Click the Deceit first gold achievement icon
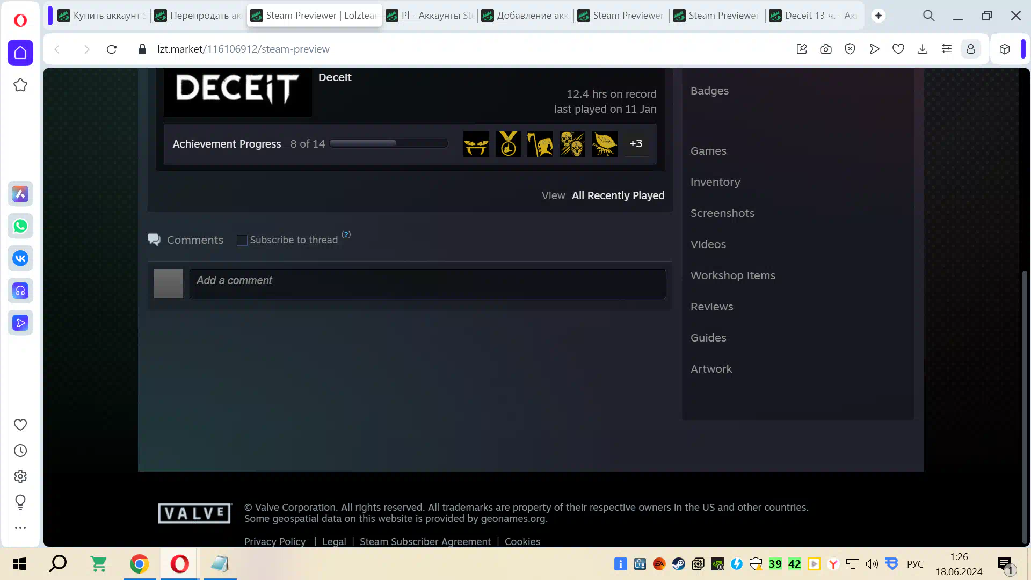The height and width of the screenshot is (580, 1031). (x=476, y=144)
